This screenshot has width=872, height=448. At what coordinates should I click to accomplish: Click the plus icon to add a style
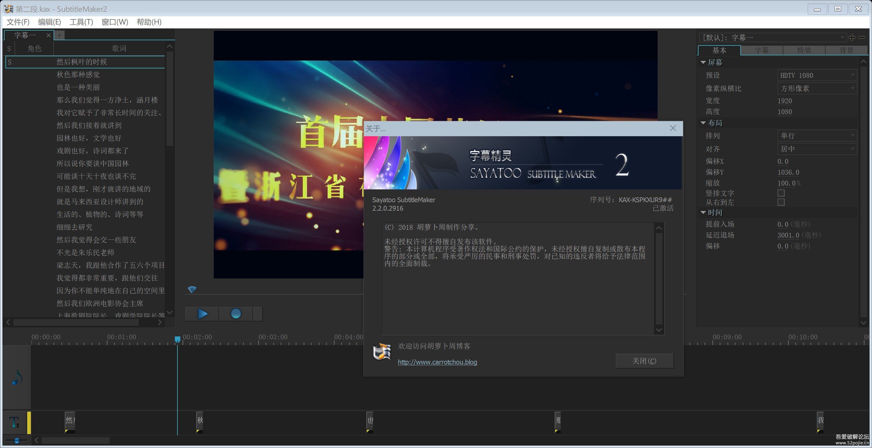[x=852, y=38]
